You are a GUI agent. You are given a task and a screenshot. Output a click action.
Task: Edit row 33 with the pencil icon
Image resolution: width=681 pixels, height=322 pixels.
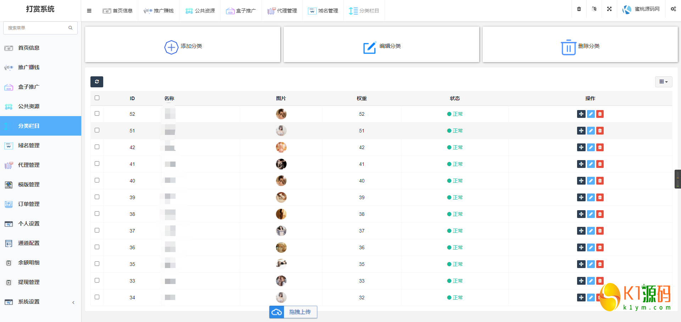(x=591, y=281)
